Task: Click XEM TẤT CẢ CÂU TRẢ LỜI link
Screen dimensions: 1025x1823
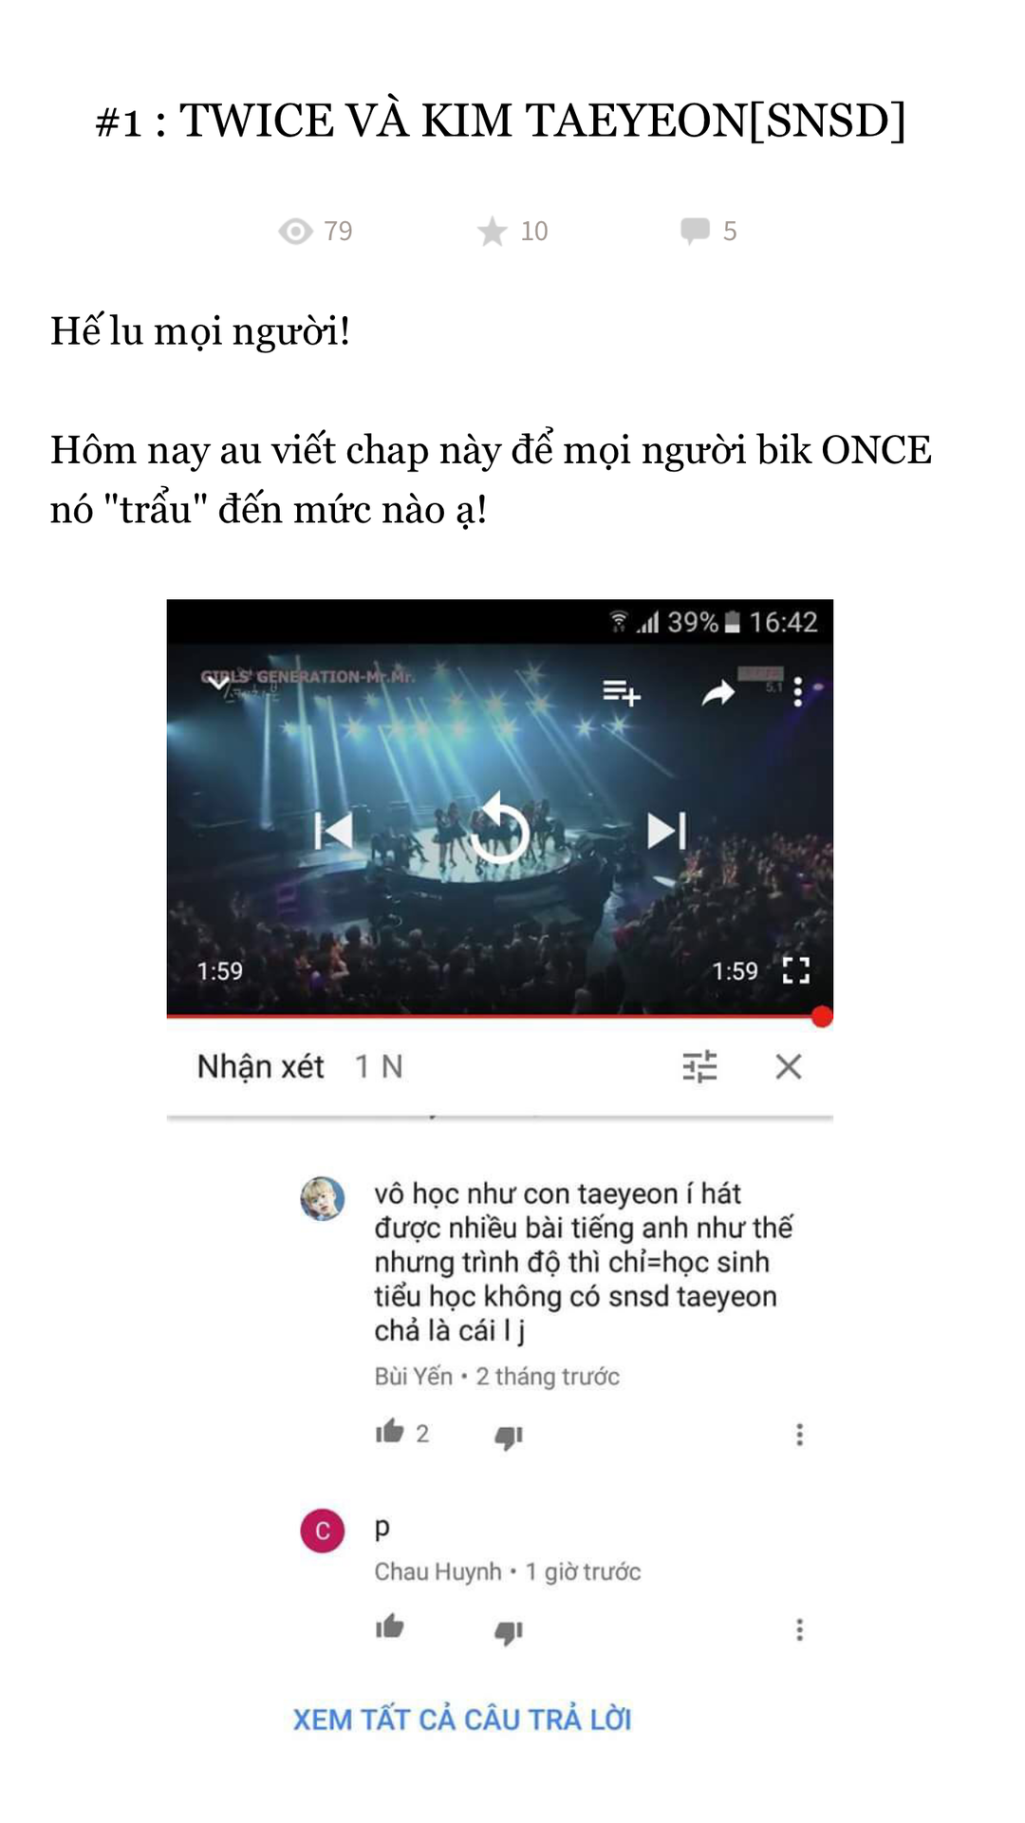Action: coord(462,1720)
